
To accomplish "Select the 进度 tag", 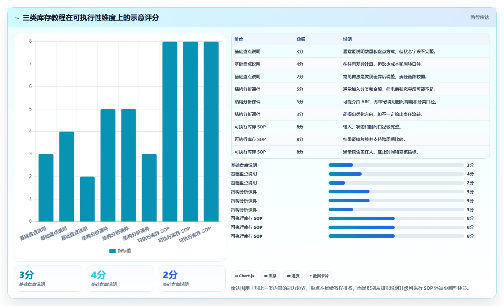I will [x=293, y=276].
